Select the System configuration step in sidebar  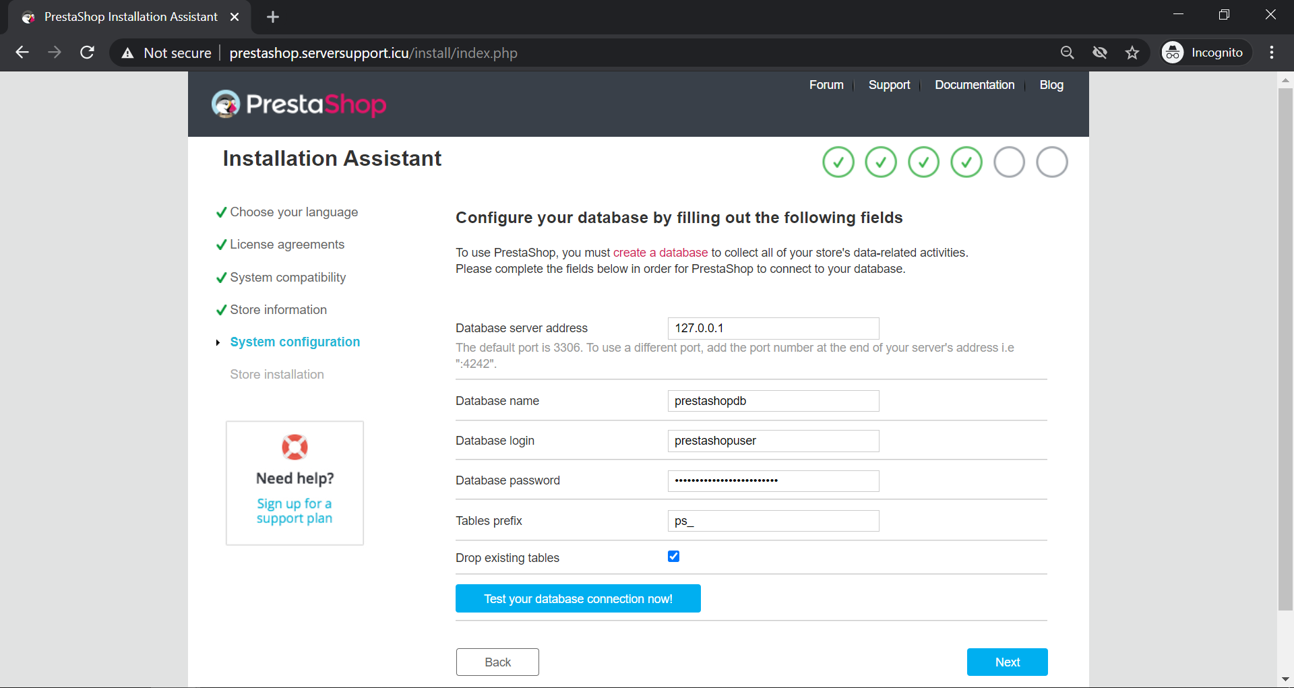point(295,342)
